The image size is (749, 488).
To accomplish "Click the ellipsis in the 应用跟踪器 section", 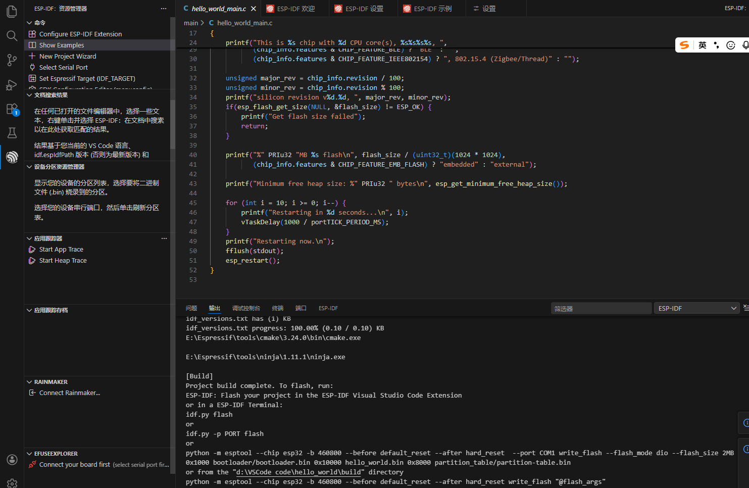I will (164, 238).
